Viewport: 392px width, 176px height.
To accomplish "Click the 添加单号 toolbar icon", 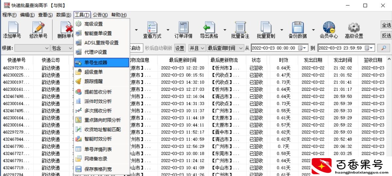I will pos(12,30).
